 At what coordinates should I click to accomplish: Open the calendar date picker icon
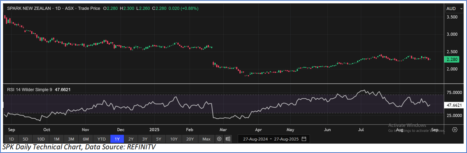[x=304, y=139]
